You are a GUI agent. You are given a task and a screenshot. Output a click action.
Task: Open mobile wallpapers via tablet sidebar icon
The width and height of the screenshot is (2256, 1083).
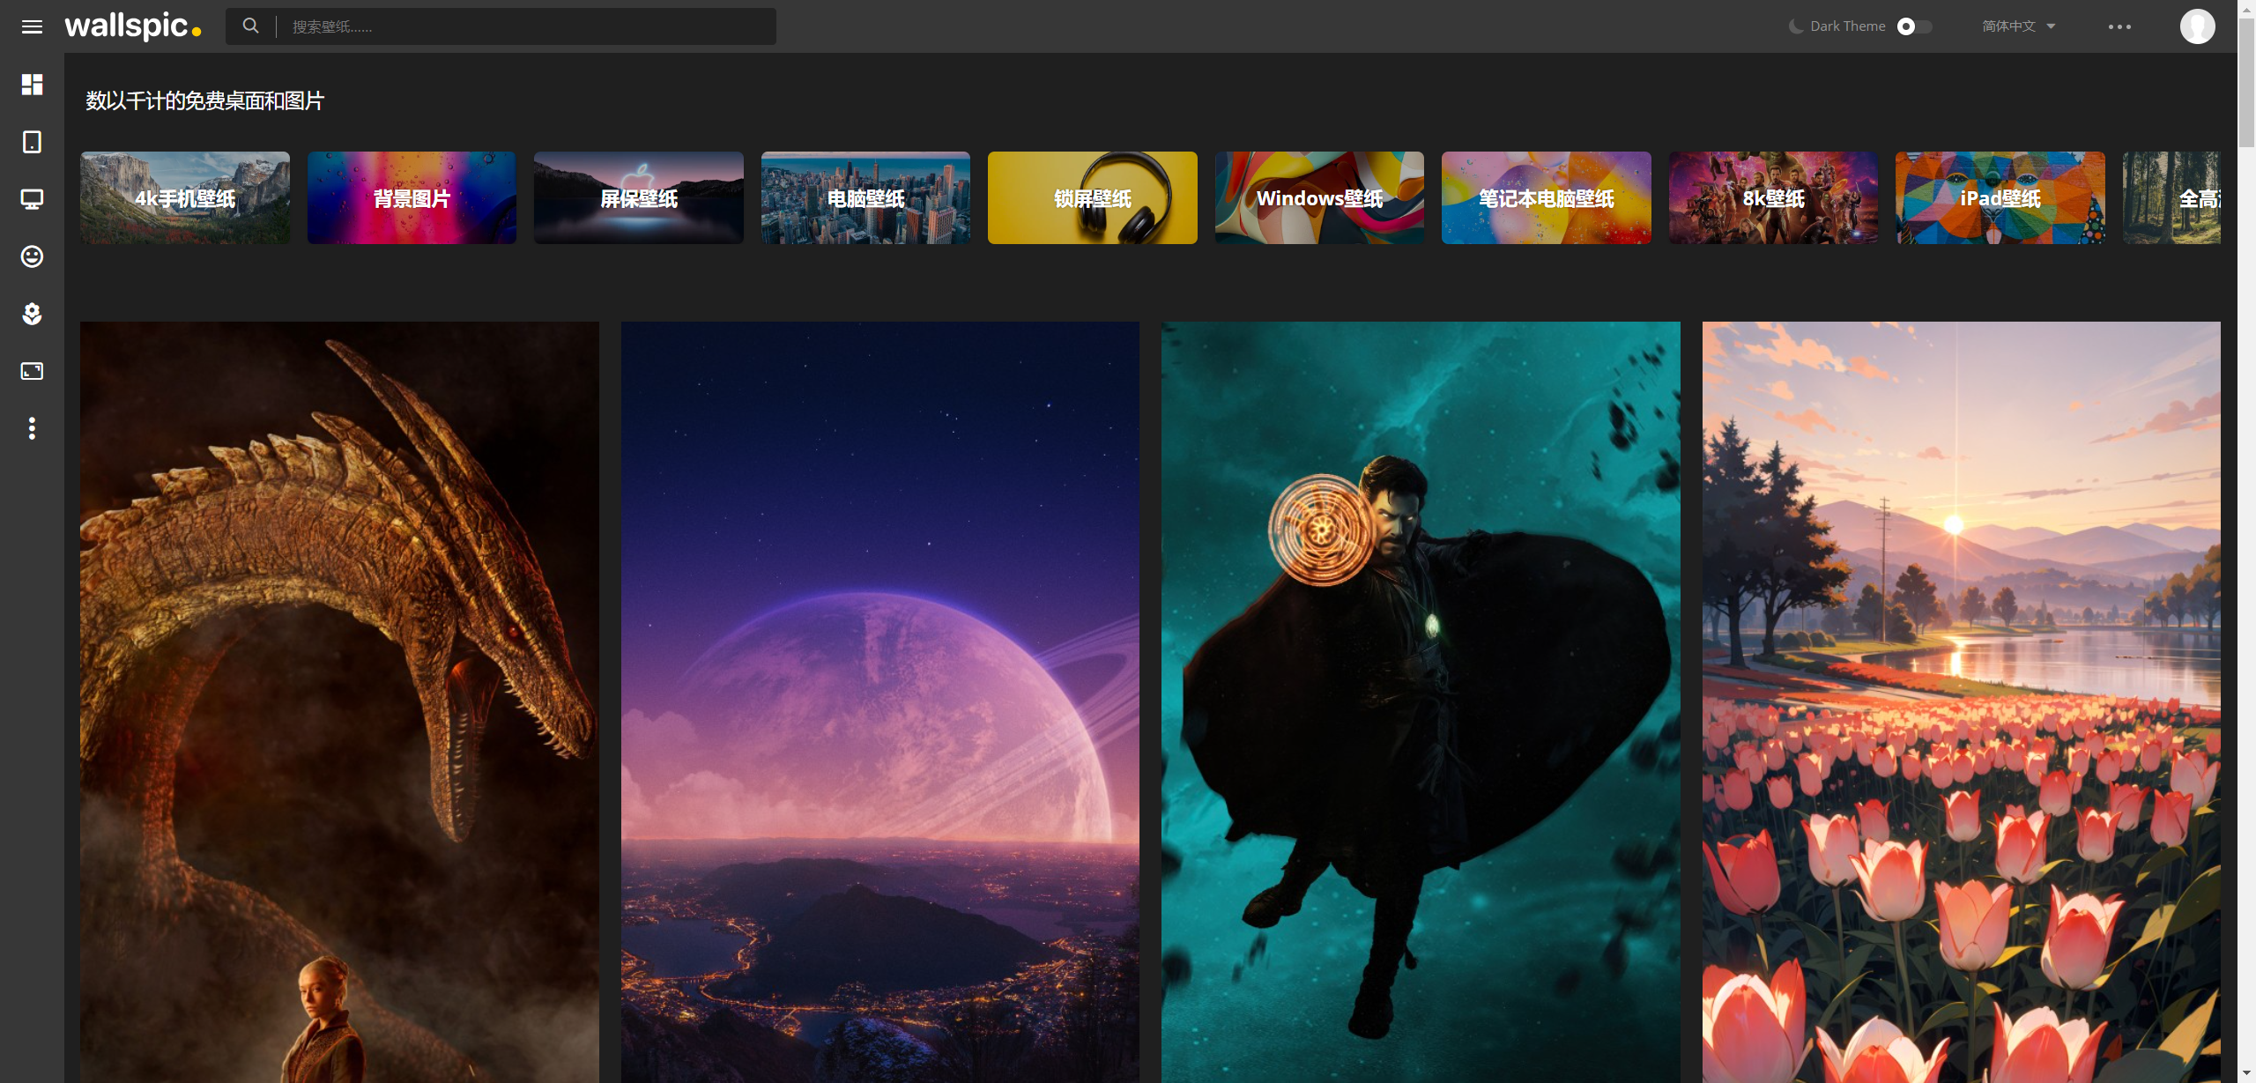point(32,142)
